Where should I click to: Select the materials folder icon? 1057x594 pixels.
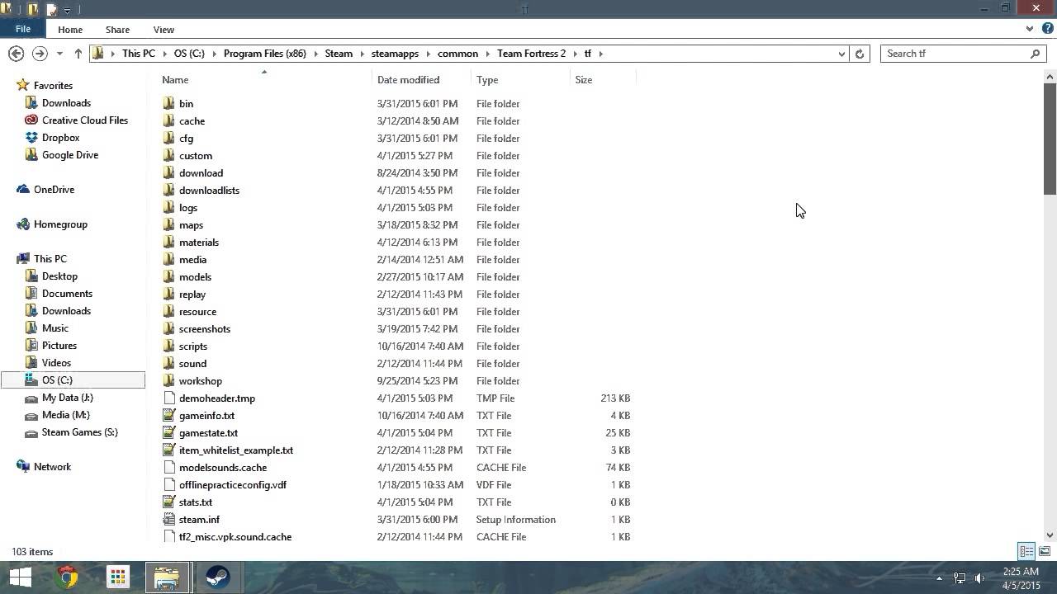click(x=169, y=242)
